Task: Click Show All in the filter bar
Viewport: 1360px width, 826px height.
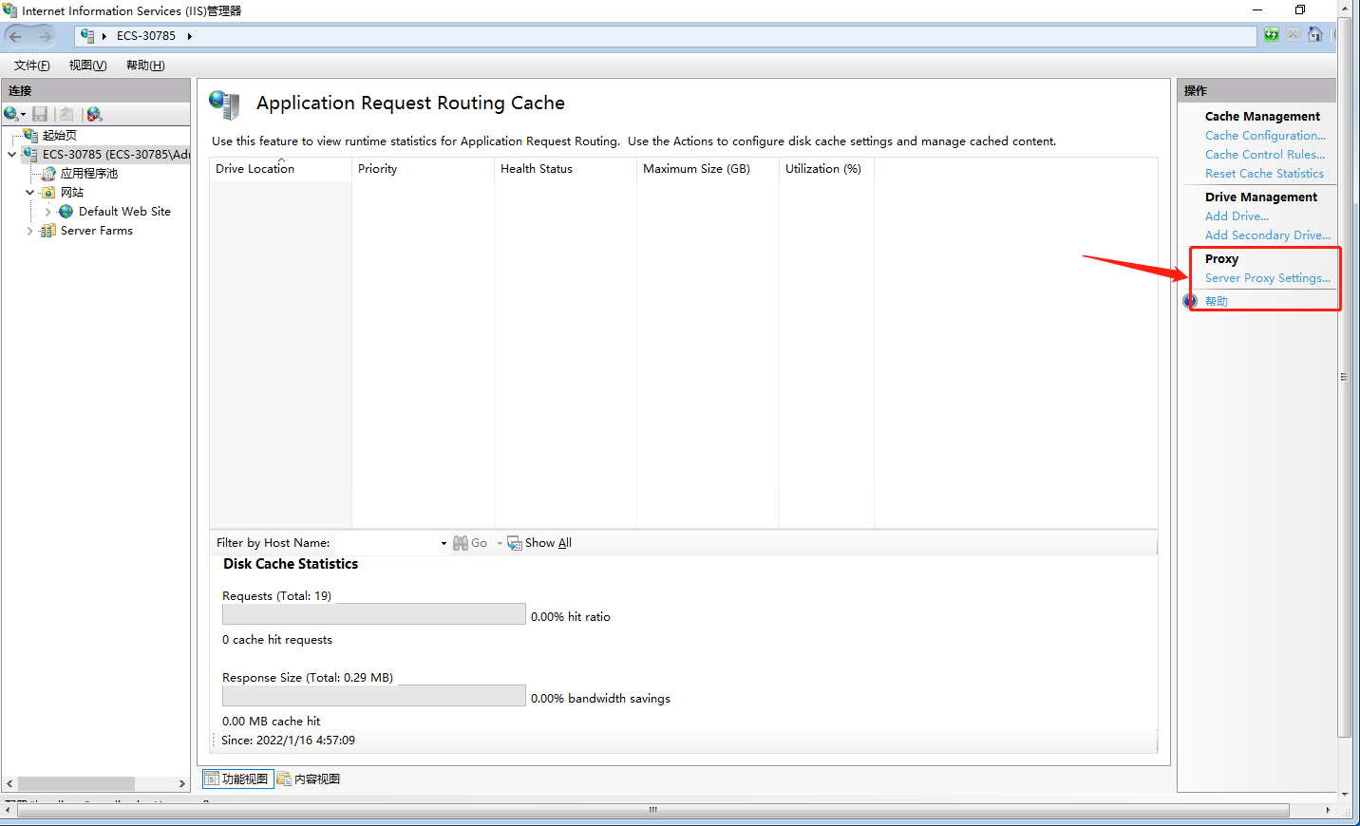Action: (546, 542)
